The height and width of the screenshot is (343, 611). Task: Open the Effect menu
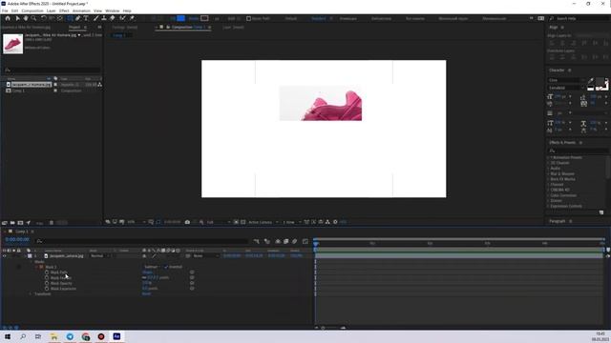point(64,10)
